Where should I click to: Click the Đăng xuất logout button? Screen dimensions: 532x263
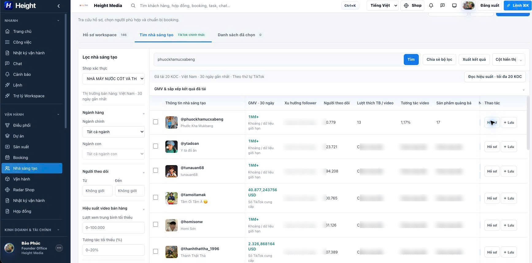point(490,6)
